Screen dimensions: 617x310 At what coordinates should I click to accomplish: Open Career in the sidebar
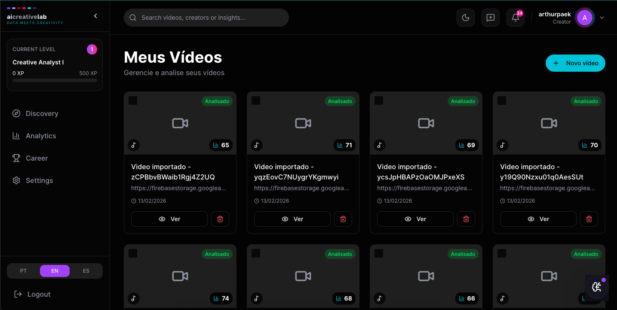click(x=55, y=158)
